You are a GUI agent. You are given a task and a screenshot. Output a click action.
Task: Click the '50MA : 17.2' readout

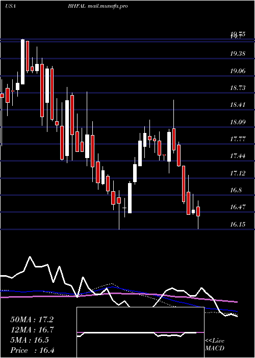pos(32,320)
